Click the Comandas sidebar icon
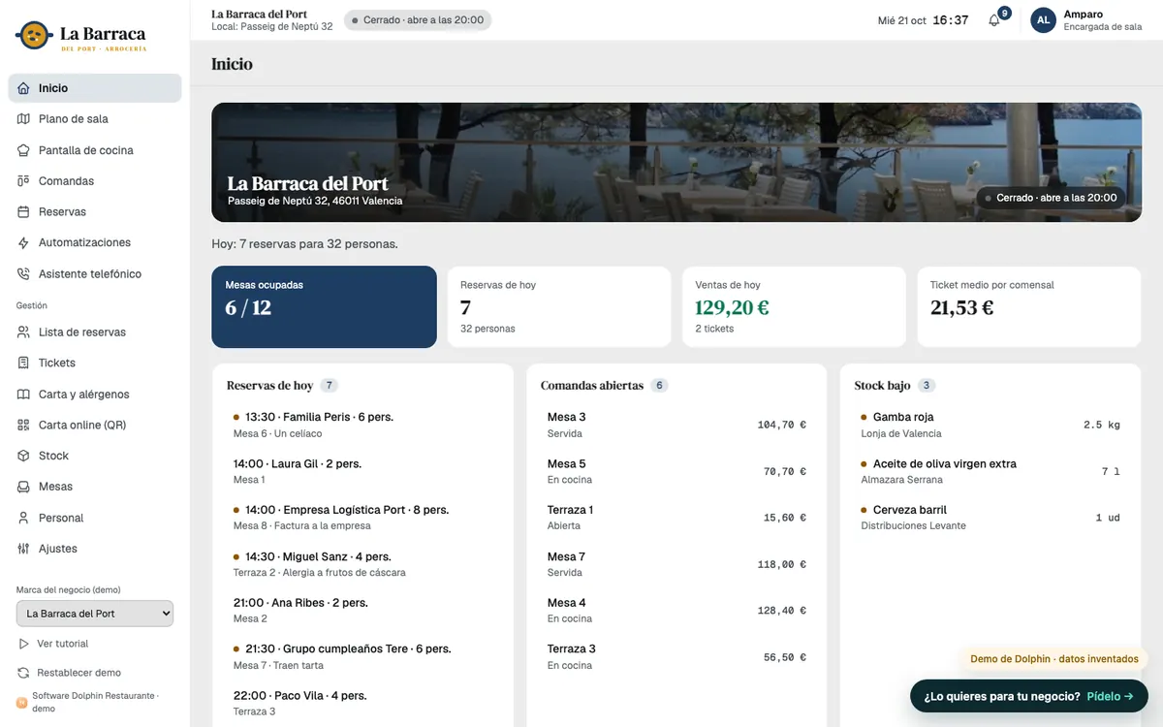 [x=23, y=181]
